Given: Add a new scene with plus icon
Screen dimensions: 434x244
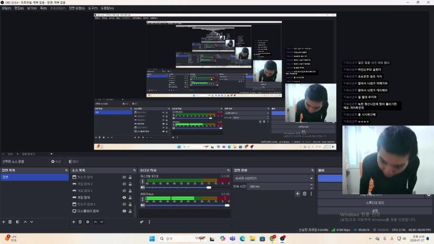Looking at the screenshot, I should click(4, 222).
